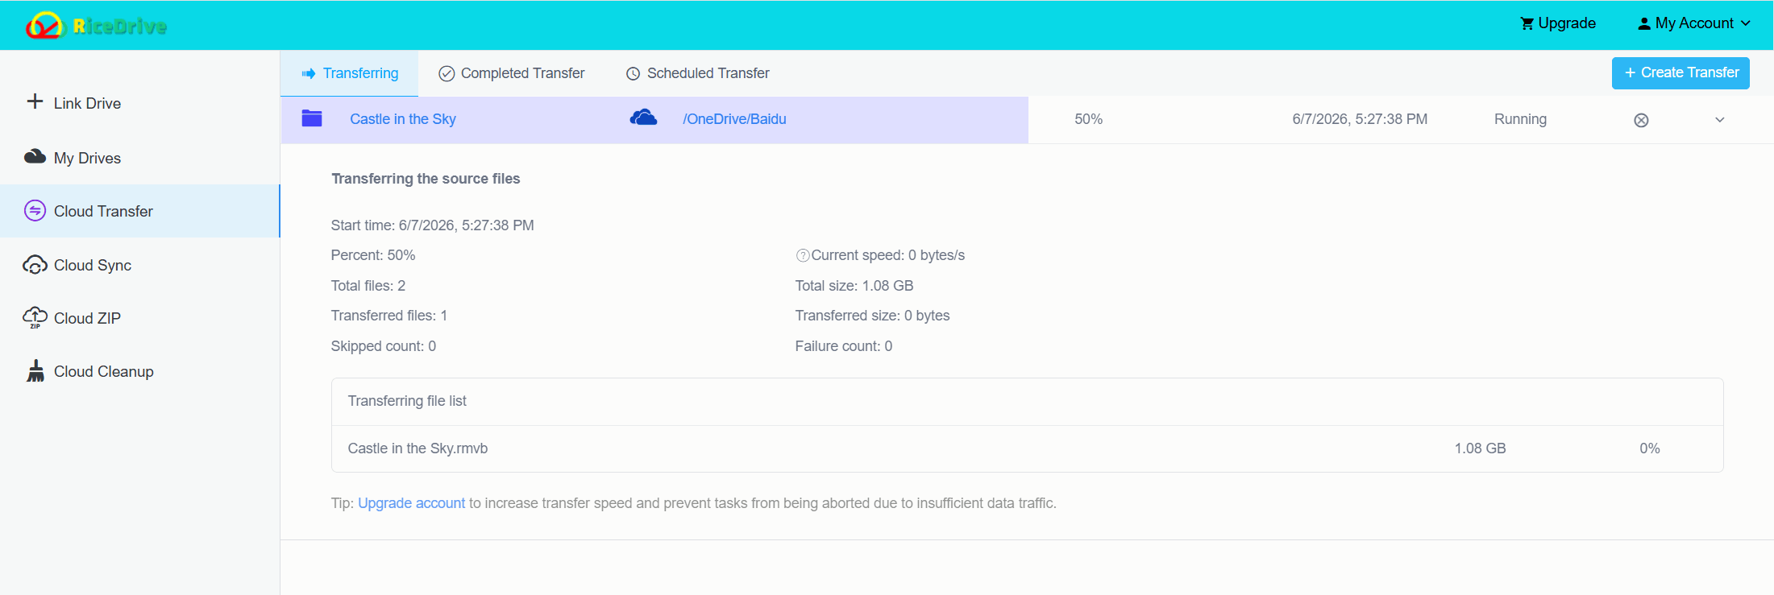
Task: Click the Running status text
Action: 1520,119
